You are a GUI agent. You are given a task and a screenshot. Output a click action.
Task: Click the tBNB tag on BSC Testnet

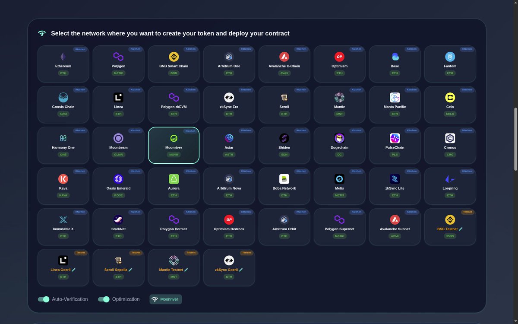point(450,236)
